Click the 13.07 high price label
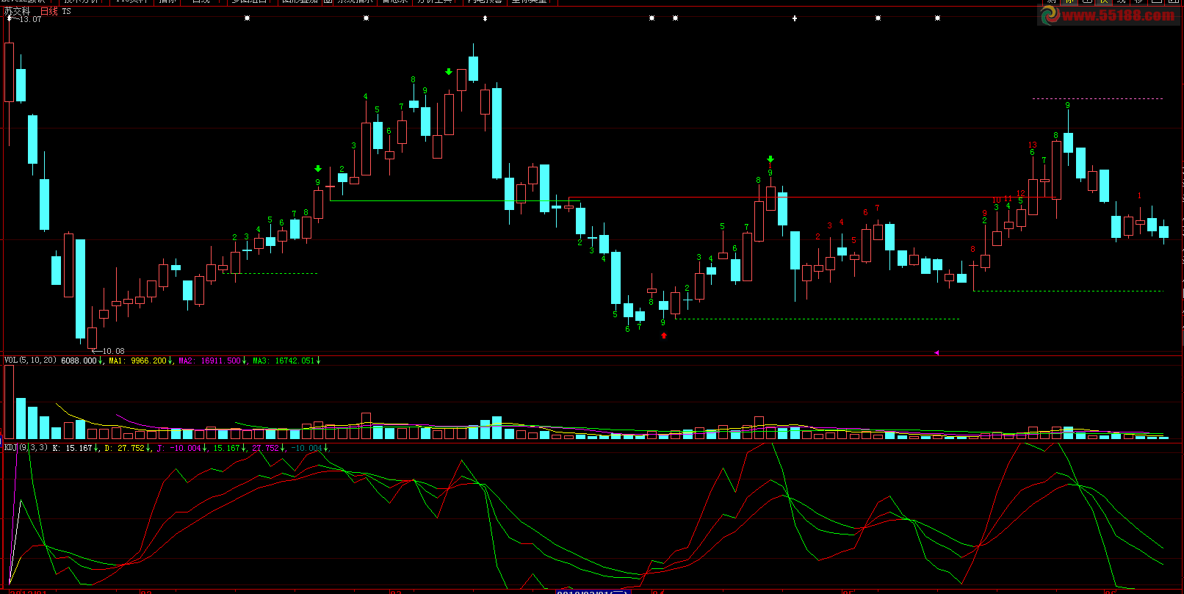Viewport: 1184px width, 594px height. [x=30, y=19]
